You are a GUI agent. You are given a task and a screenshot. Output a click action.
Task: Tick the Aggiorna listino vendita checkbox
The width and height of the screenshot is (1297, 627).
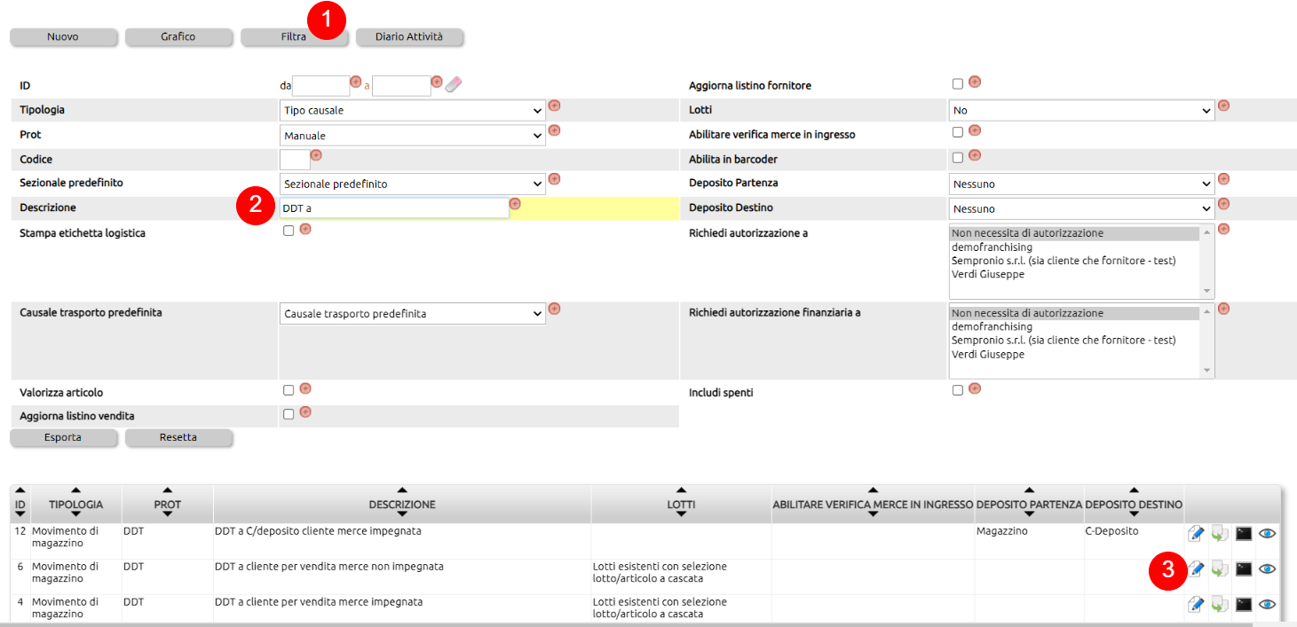pyautogui.click(x=288, y=413)
